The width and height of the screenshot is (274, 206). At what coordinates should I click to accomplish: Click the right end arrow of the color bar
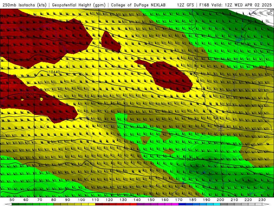coord(266,204)
